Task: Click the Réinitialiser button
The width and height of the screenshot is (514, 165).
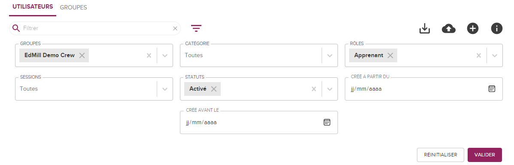Action: (441, 155)
